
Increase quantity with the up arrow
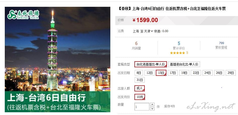pyautogui.click(x=152, y=104)
